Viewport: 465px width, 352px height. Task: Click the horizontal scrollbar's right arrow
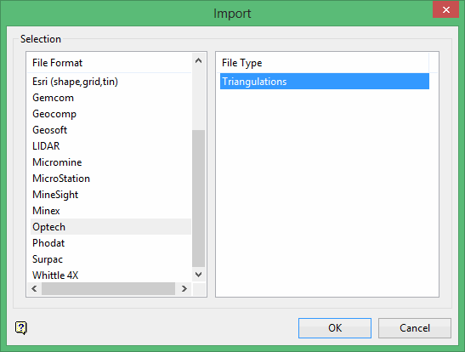point(184,288)
